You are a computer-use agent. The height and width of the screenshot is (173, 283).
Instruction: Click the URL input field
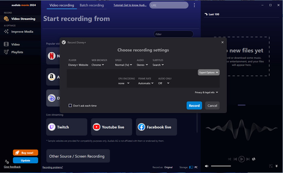169,5
